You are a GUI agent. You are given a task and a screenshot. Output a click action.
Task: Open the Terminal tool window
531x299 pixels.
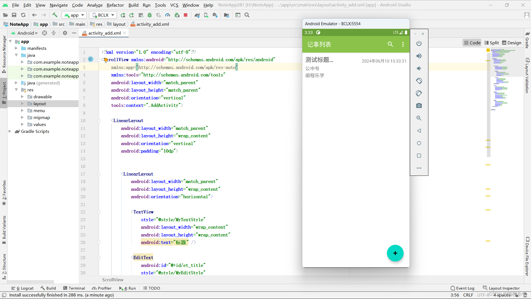74,288
